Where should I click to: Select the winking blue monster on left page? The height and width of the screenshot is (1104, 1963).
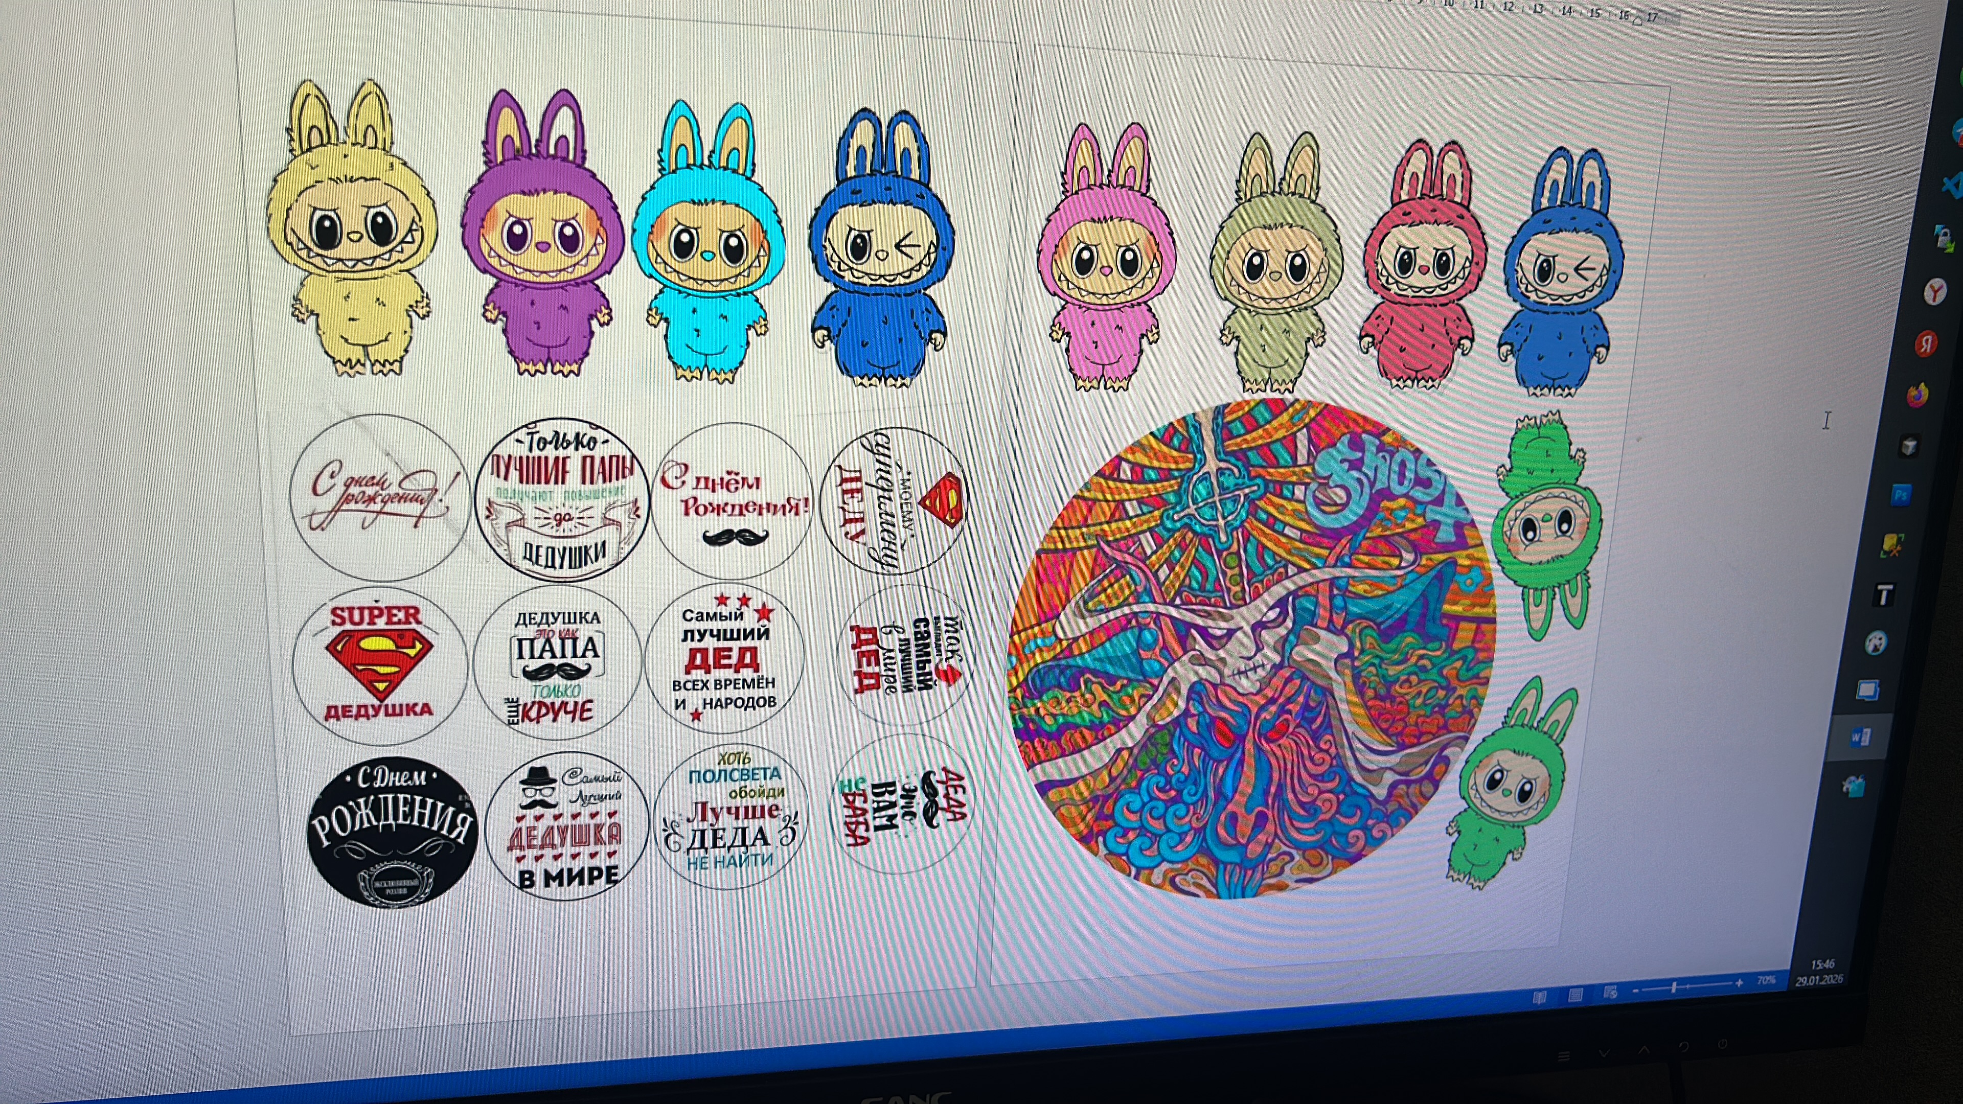[x=881, y=248]
